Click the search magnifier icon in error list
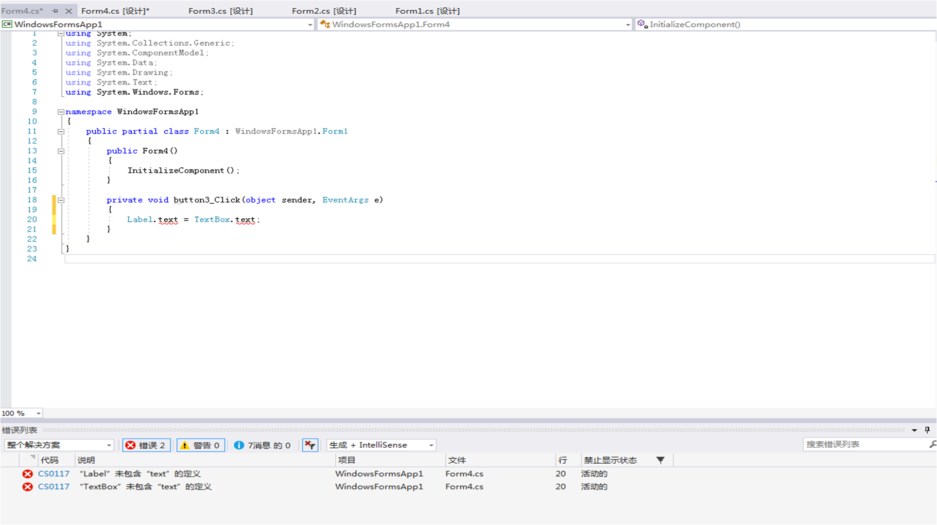This screenshot has width=937, height=525. coord(932,444)
